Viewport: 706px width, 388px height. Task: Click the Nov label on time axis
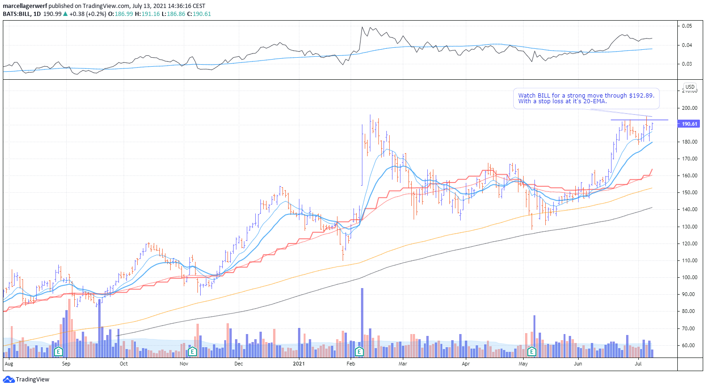point(184,364)
